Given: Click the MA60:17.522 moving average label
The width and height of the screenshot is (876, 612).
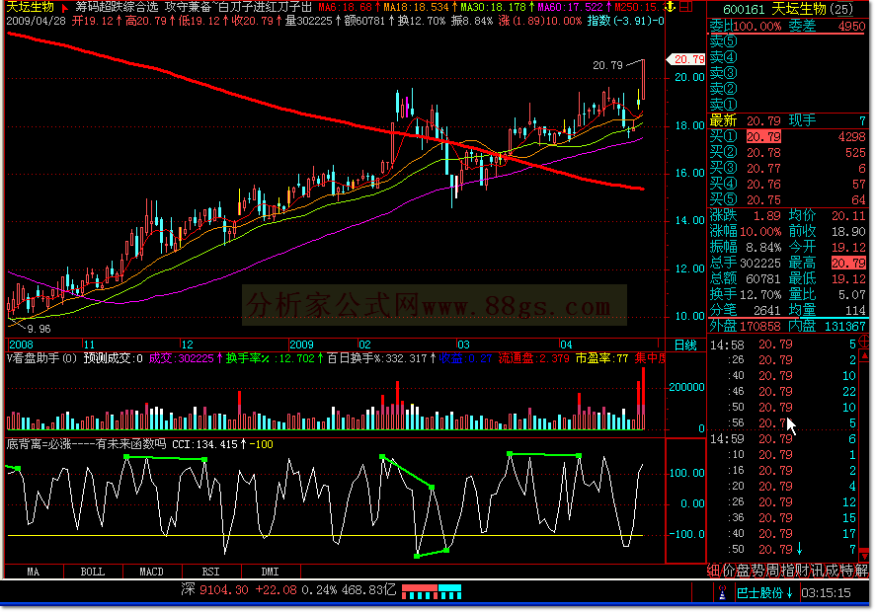Looking at the screenshot, I should (x=570, y=7).
